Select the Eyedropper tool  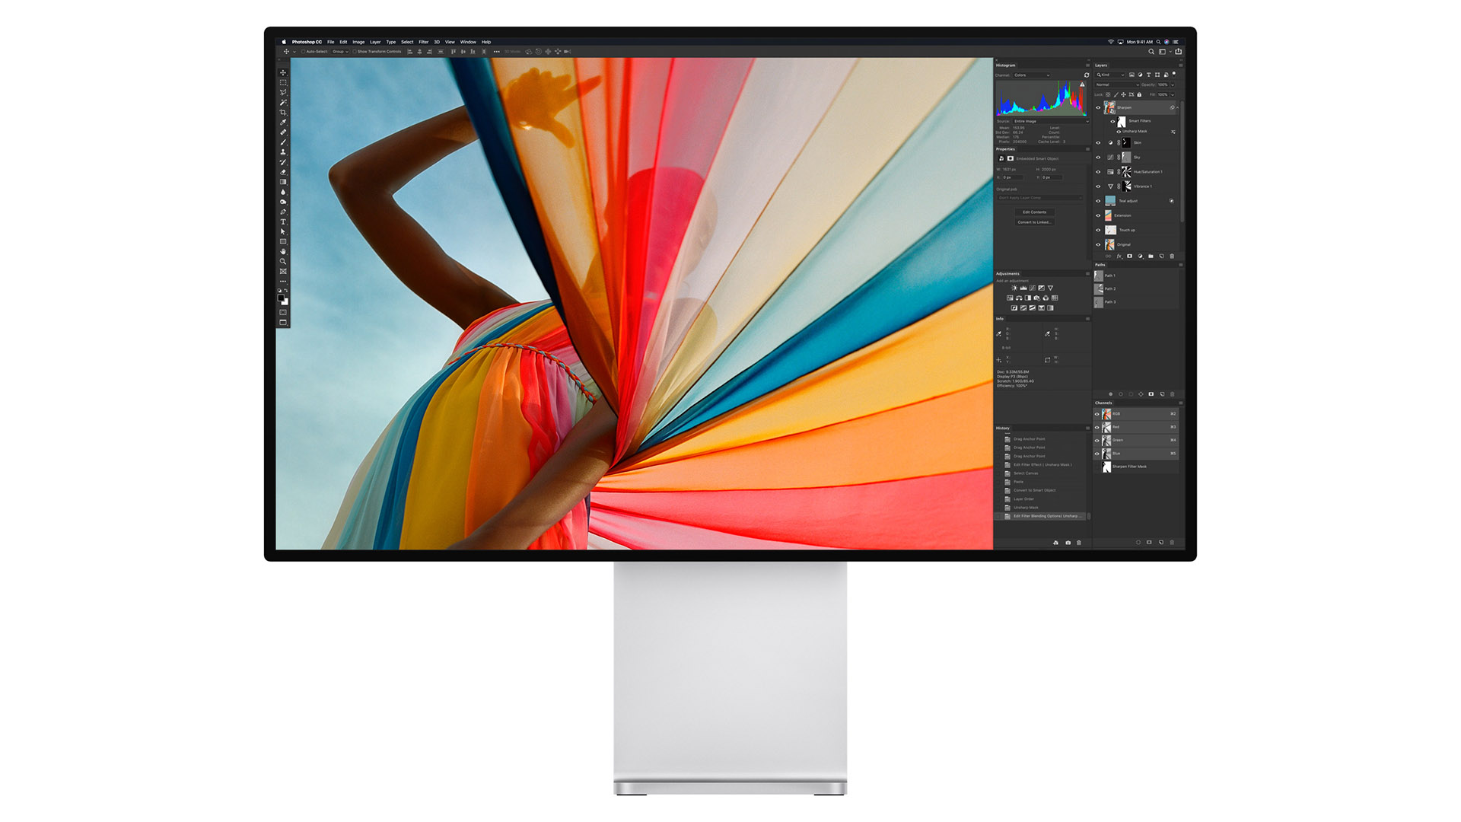pos(283,122)
